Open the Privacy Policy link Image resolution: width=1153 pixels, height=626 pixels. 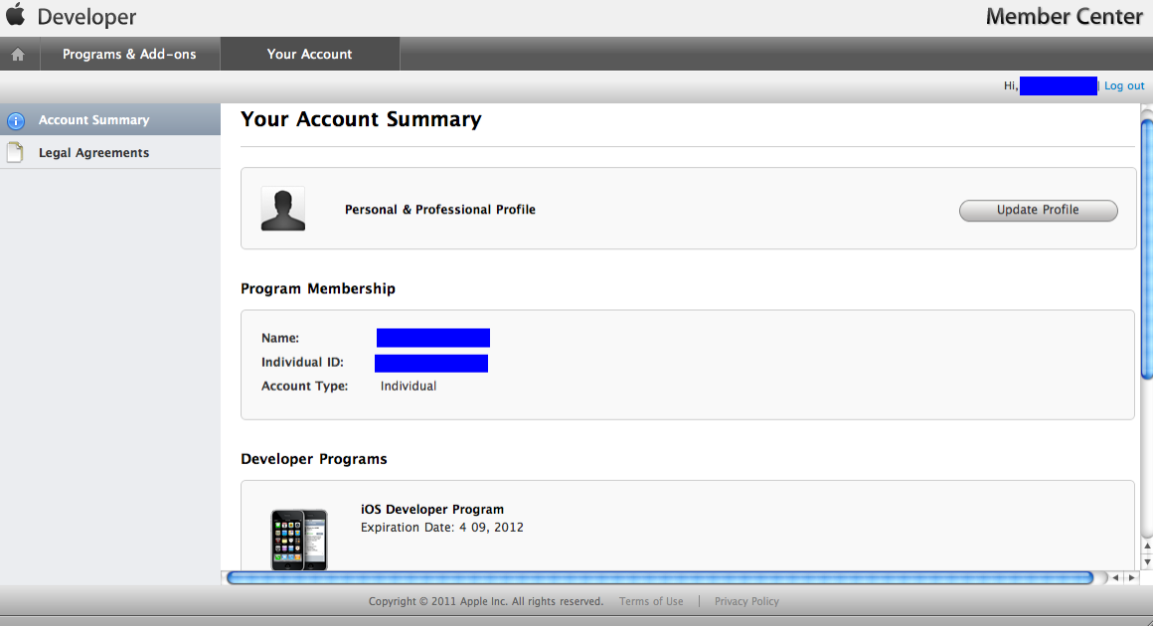click(746, 601)
